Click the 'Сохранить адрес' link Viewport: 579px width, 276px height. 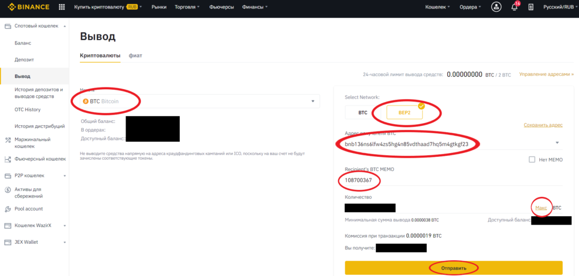(x=543, y=125)
